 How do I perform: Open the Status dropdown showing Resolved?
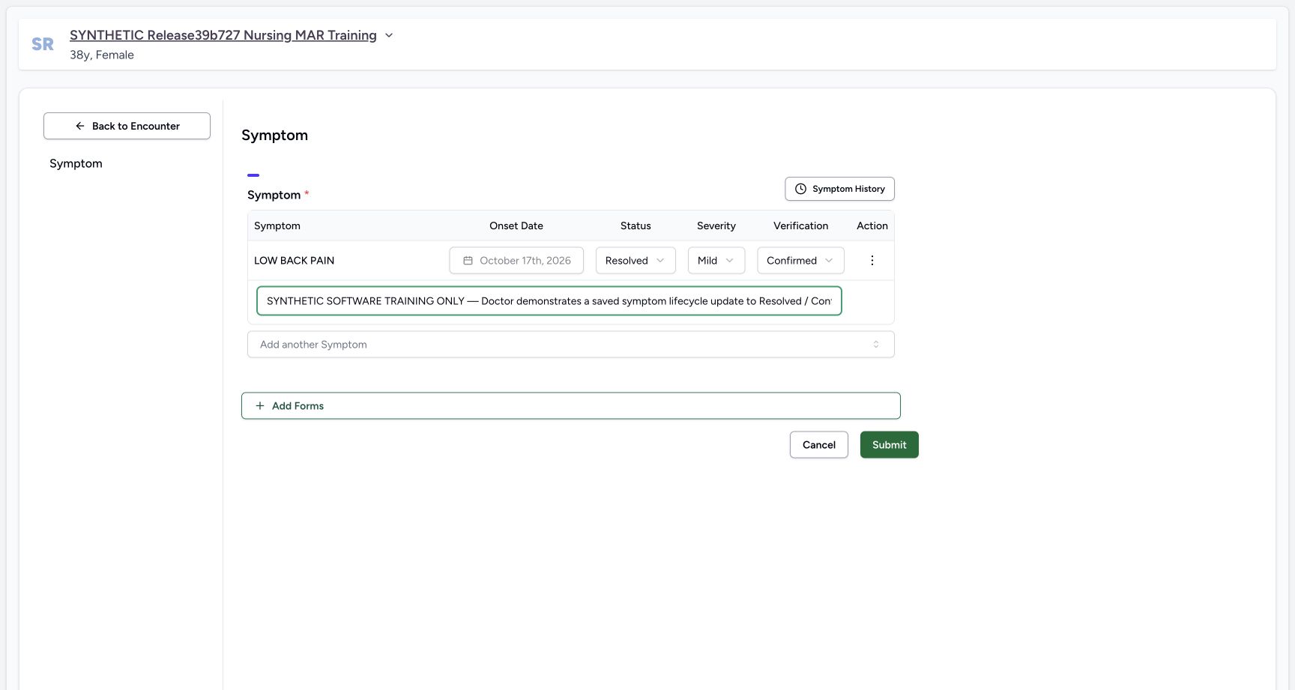pyautogui.click(x=636, y=261)
